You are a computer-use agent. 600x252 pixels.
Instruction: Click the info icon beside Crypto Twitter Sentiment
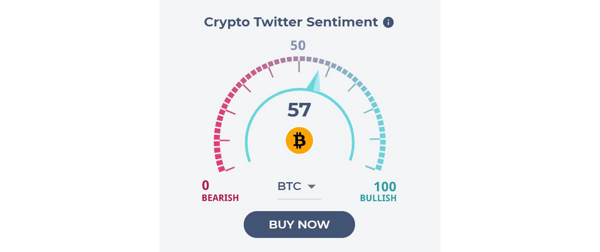coord(388,22)
